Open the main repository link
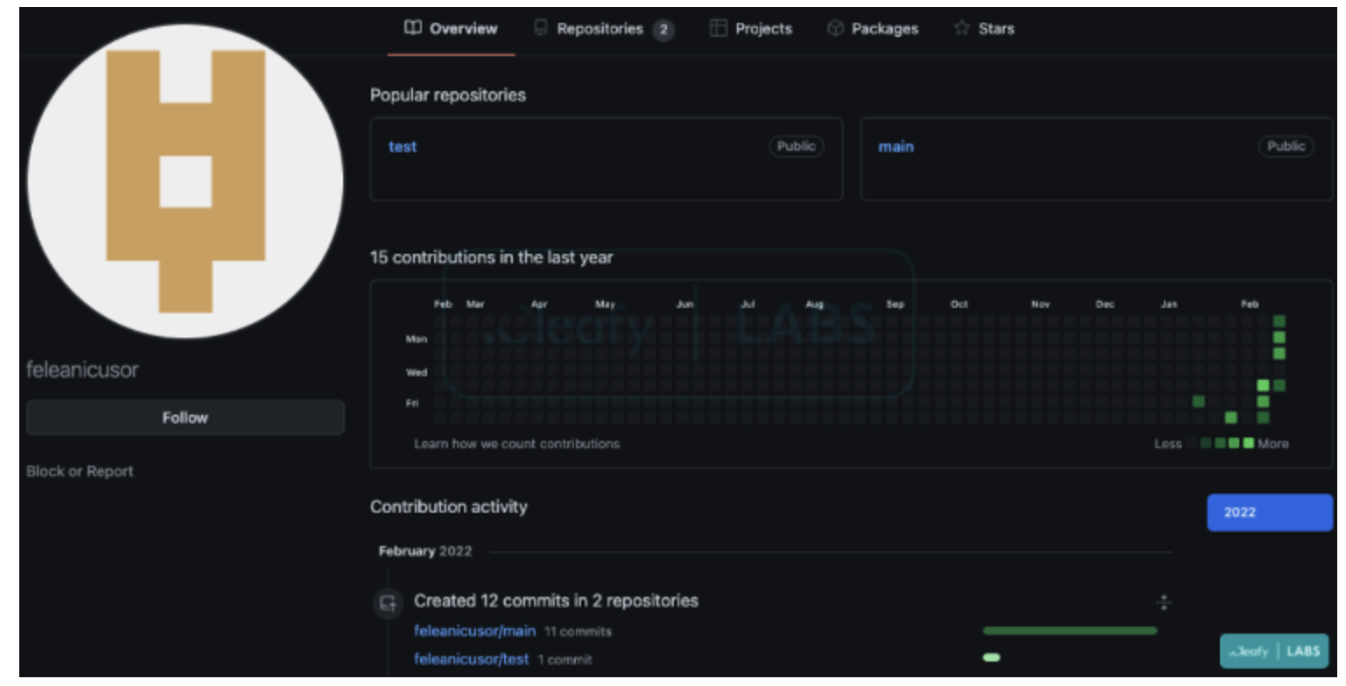1346x686 pixels. tap(896, 147)
